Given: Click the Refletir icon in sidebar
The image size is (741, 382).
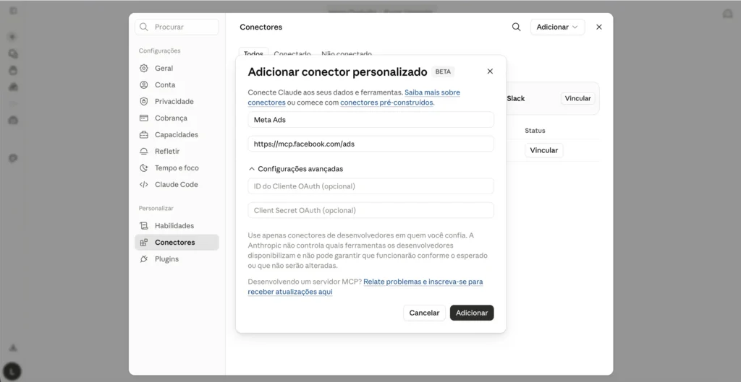Looking at the screenshot, I should click(x=144, y=152).
